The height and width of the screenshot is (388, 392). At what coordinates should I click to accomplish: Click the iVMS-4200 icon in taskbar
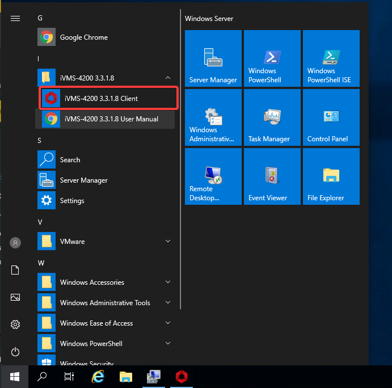pyautogui.click(x=181, y=376)
